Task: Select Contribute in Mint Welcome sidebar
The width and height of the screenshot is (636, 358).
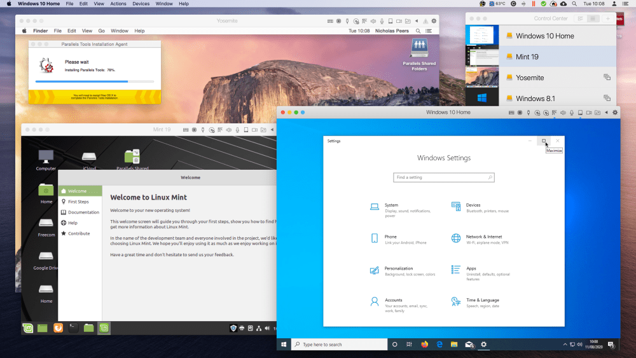Action: (x=80, y=233)
